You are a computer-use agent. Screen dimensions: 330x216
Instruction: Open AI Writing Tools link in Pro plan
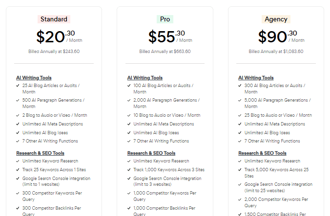coord(145,78)
